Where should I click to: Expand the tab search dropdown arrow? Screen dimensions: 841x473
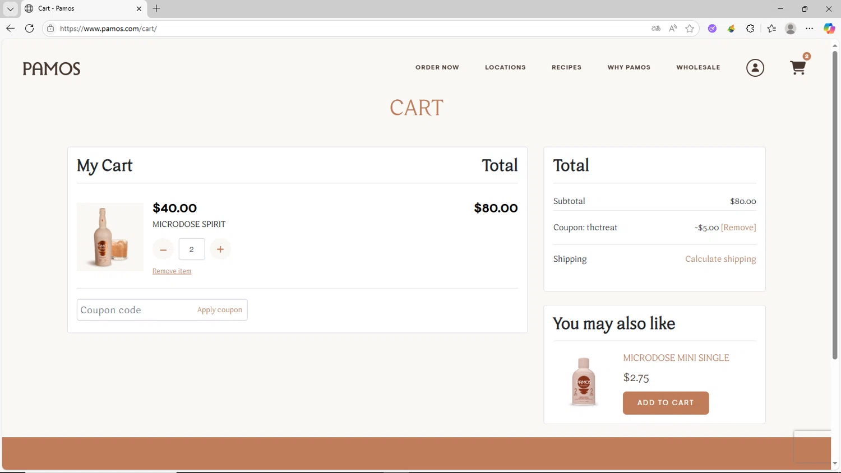(x=10, y=8)
